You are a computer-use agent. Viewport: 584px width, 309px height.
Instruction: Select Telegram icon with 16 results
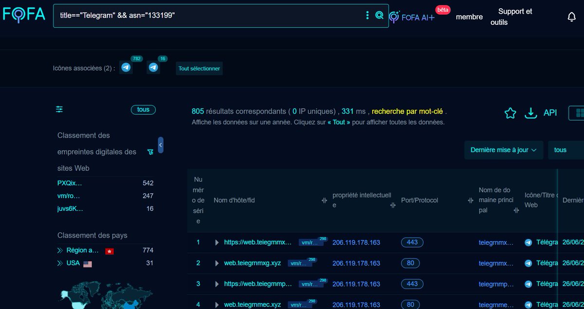point(154,68)
